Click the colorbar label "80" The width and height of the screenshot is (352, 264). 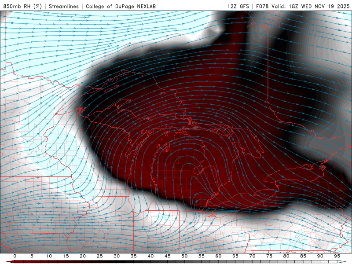point(286,256)
